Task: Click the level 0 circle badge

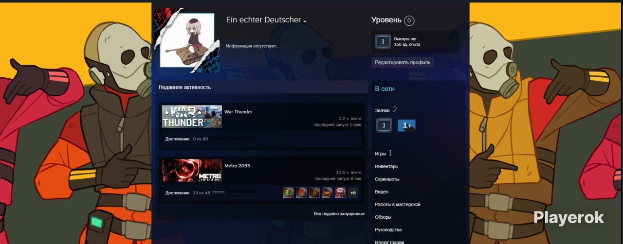Action: pyautogui.click(x=409, y=20)
